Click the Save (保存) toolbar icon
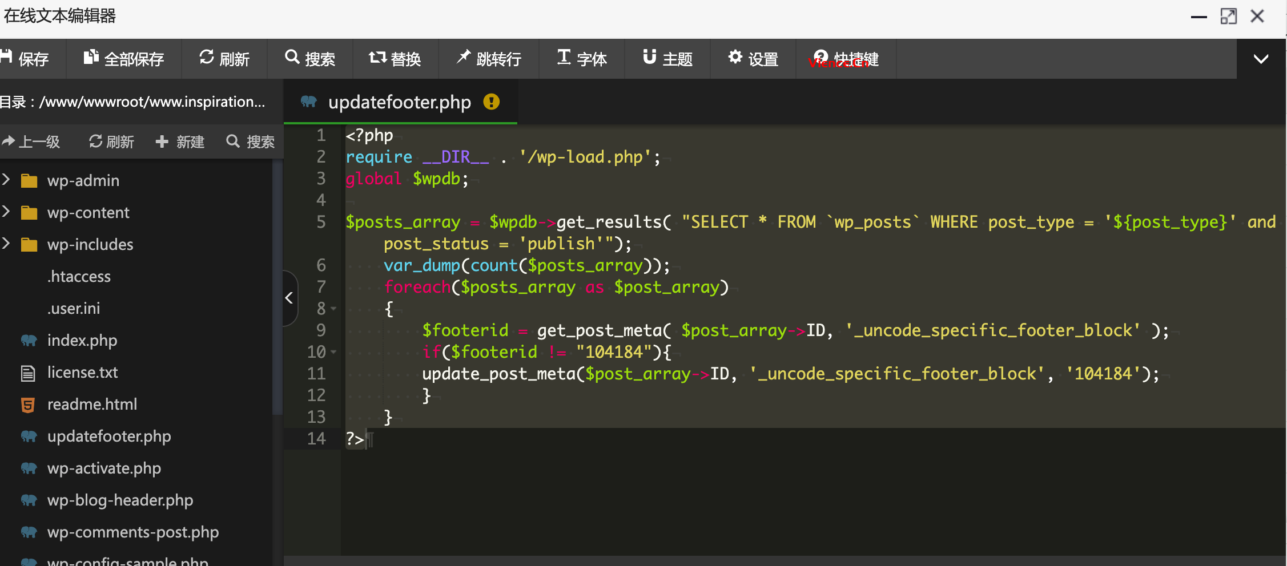Image resolution: width=1287 pixels, height=566 pixels. 7,57
